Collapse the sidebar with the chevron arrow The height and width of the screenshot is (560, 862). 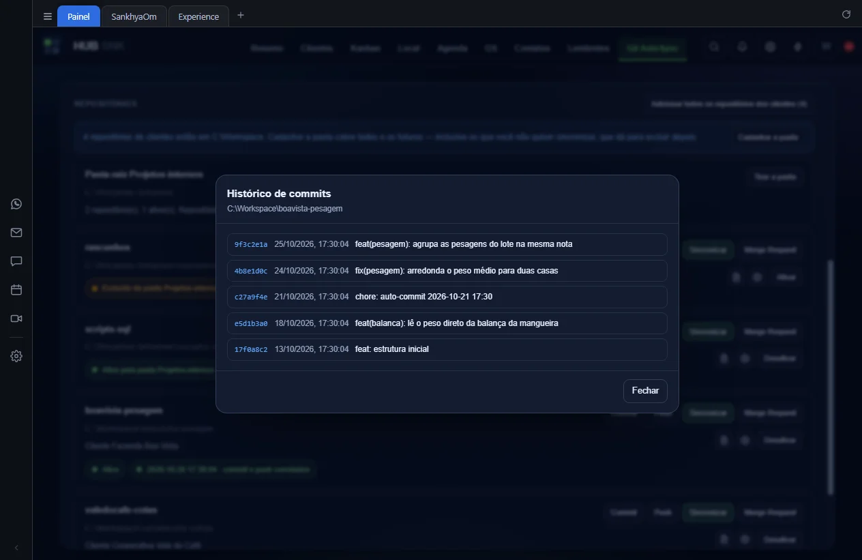(x=16, y=548)
